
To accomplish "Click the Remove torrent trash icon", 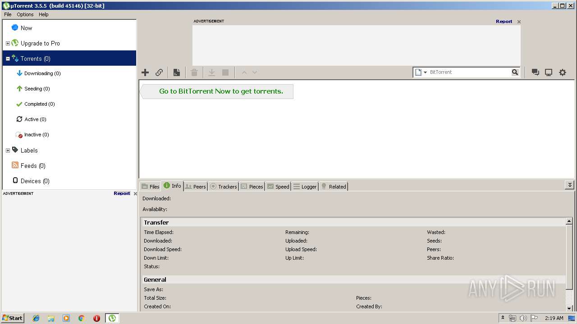I will (x=194, y=72).
